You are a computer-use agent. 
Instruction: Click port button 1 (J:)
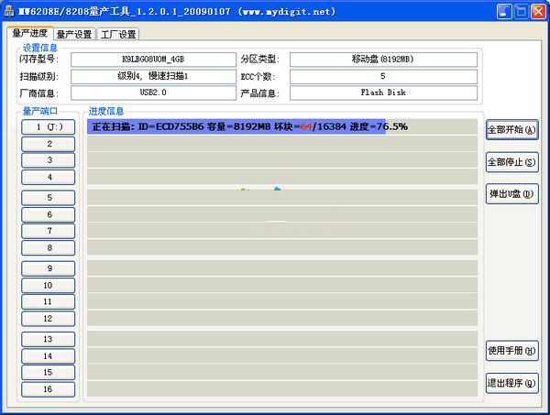[49, 127]
